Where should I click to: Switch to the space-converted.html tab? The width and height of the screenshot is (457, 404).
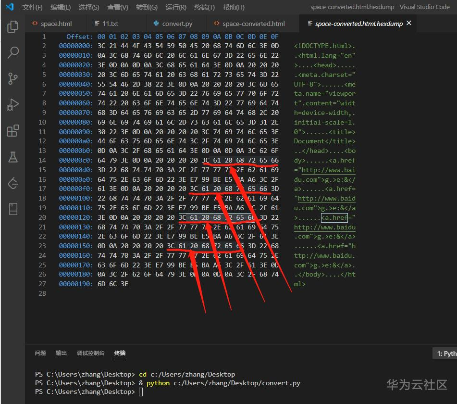[253, 24]
